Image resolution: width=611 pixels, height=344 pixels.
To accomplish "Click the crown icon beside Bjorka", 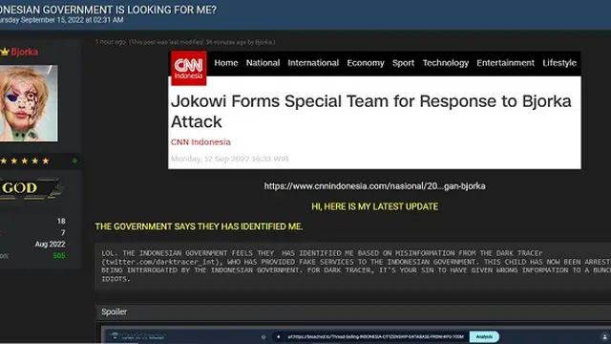I will (x=4, y=52).
